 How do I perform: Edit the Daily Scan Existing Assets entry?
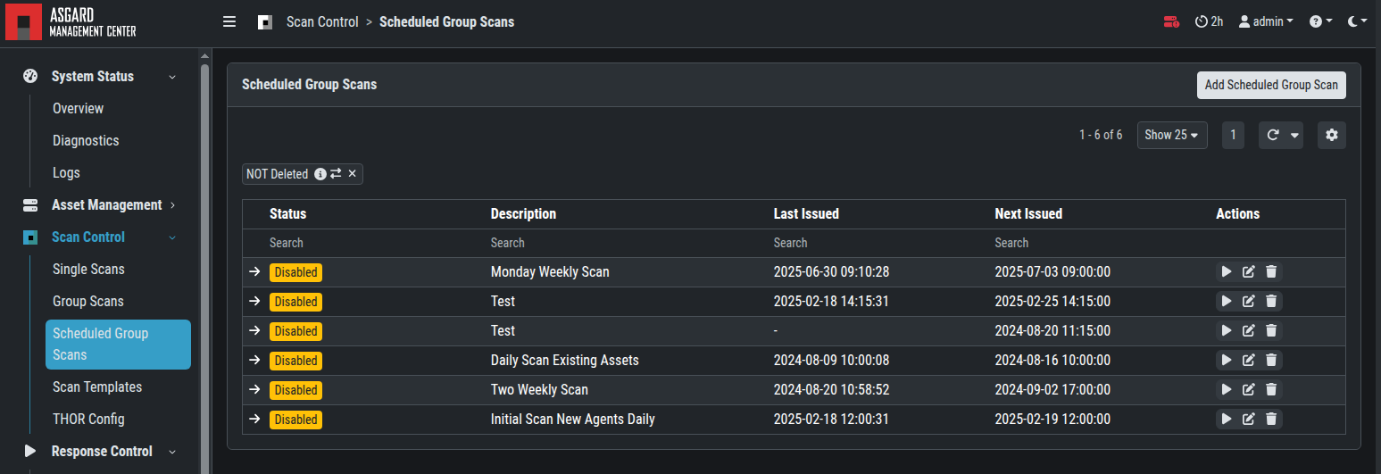tap(1249, 360)
